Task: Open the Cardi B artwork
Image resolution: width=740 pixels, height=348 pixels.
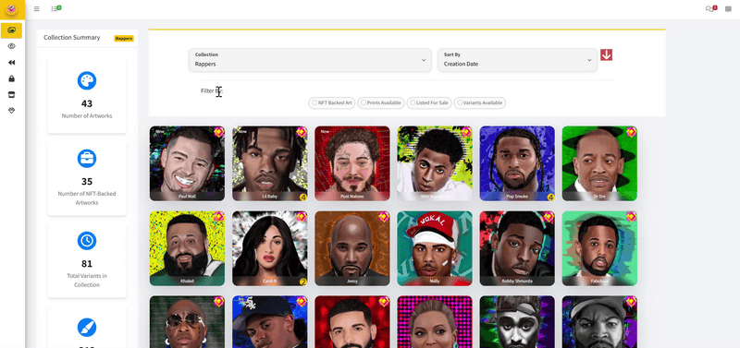Action: click(x=270, y=248)
